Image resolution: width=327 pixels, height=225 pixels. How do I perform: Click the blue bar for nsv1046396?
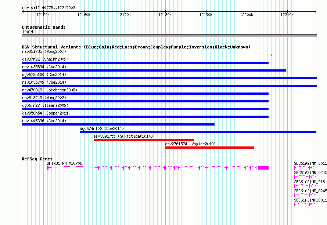118,124
